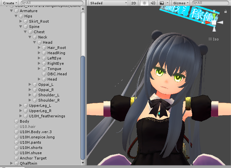This screenshot has height=168, width=231.
Task: Expand the HeadRing node
Action: point(39,53)
